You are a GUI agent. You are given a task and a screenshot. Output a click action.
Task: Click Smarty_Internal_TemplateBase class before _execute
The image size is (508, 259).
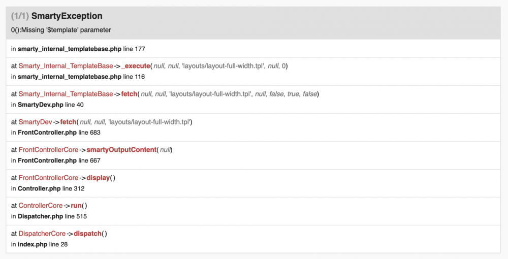pyautogui.click(x=66, y=66)
